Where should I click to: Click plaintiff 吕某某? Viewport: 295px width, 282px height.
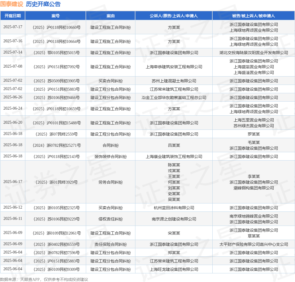click(174, 145)
